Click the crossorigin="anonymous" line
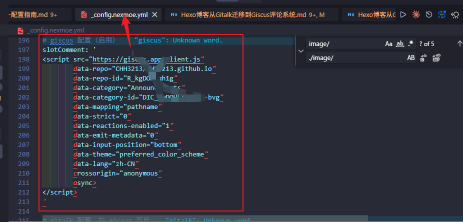The width and height of the screenshot is (463, 222). (118, 173)
